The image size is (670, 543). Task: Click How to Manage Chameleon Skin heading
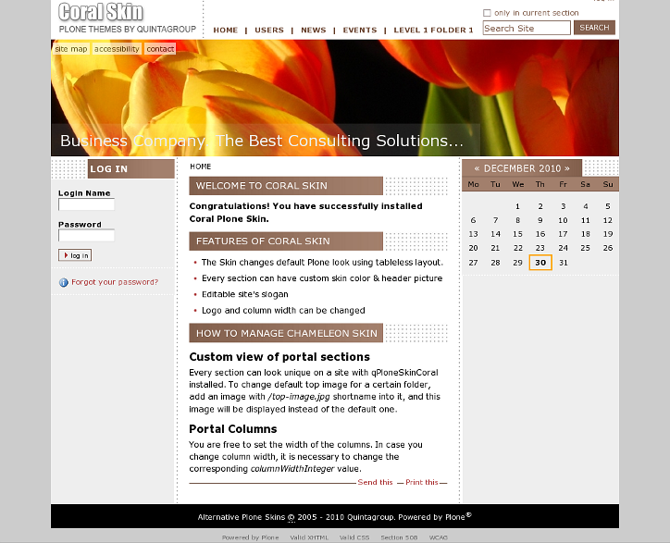(286, 333)
